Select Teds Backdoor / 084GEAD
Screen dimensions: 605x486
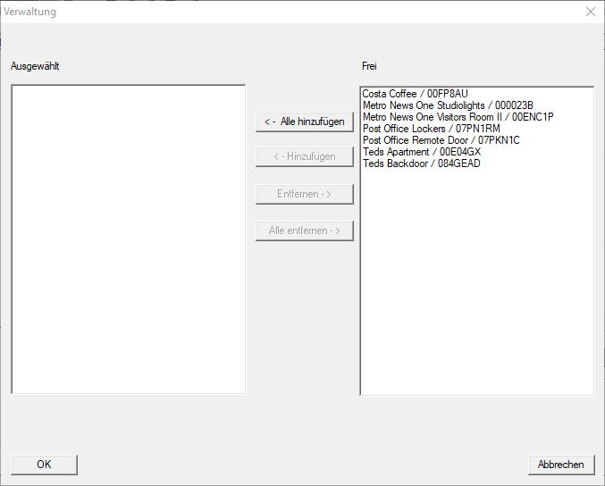pyautogui.click(x=421, y=163)
